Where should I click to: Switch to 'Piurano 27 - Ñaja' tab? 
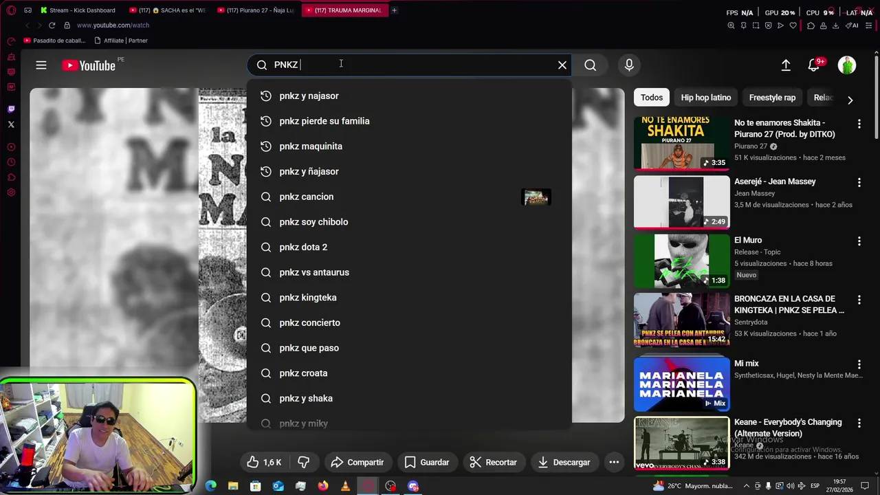(256, 10)
